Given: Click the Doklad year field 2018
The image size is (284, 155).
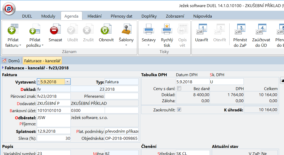Looking at the screenshot, I should [121, 89].
